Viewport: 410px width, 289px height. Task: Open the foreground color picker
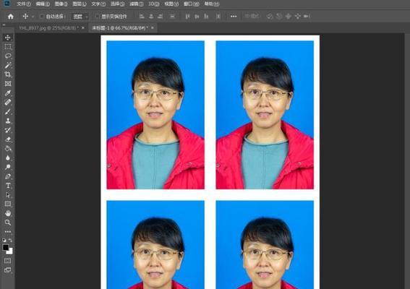click(5, 247)
